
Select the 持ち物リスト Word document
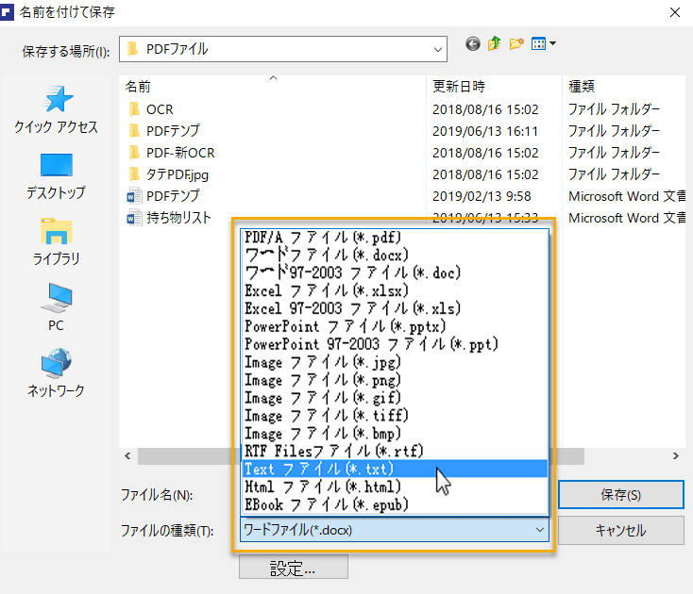tap(169, 218)
